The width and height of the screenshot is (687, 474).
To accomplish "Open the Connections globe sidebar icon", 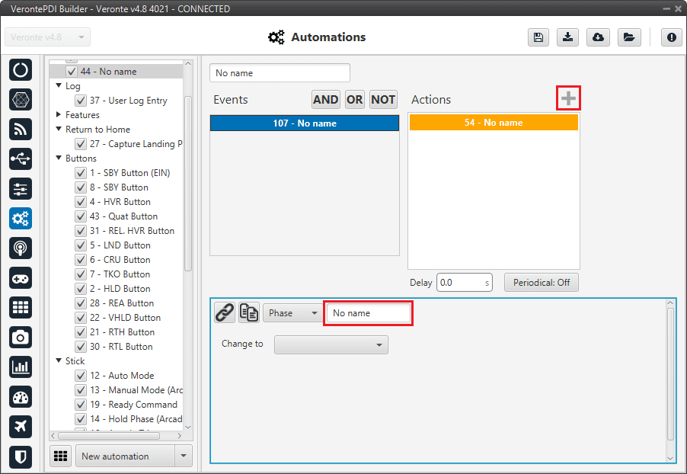I will pyautogui.click(x=20, y=100).
